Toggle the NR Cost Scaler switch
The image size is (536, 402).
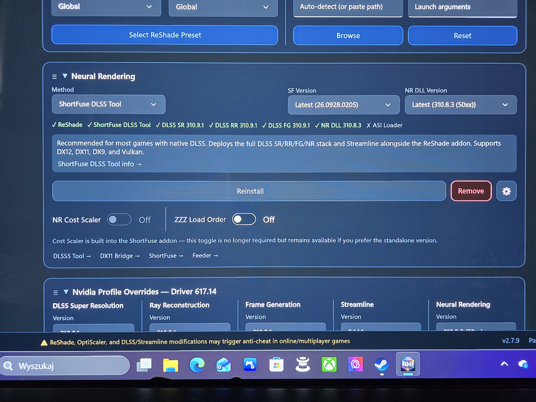pos(119,220)
